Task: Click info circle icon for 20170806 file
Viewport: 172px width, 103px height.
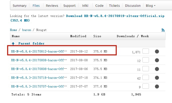Action: click(157, 69)
